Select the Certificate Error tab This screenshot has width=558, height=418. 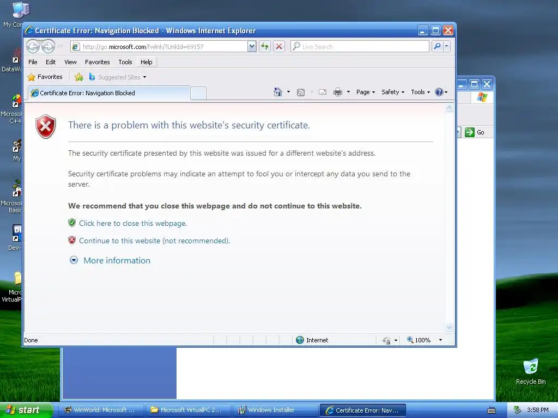109,93
